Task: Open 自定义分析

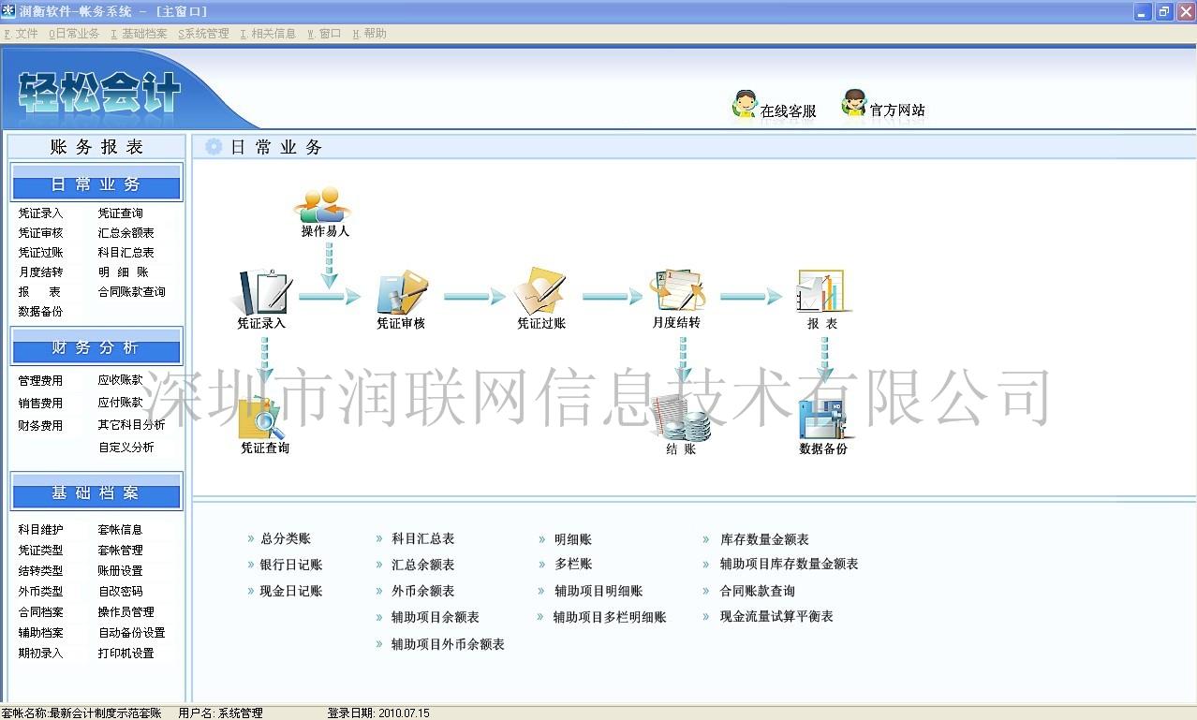Action: (126, 448)
